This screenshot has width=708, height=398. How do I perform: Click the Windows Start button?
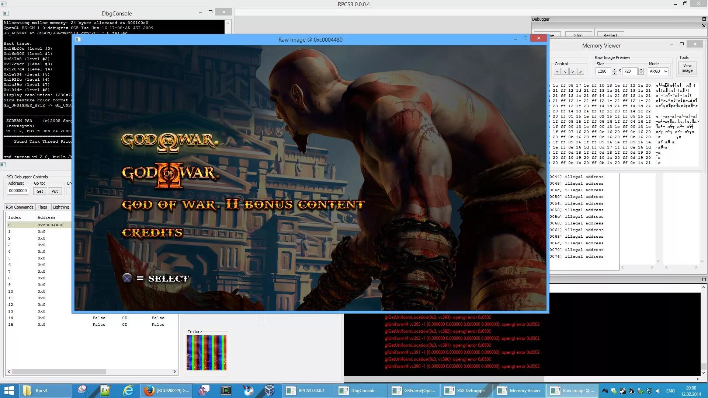pyautogui.click(x=9, y=390)
